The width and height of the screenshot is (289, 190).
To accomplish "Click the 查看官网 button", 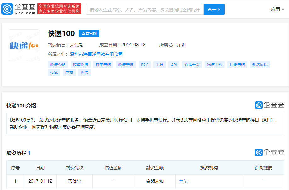I will [89, 34].
